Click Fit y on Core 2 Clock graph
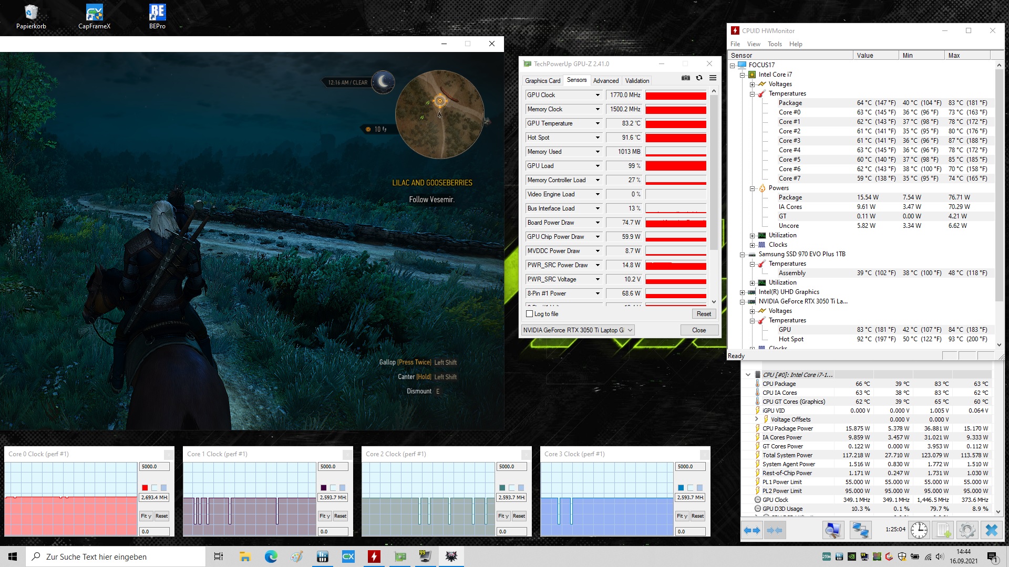The image size is (1009, 567). 503,516
